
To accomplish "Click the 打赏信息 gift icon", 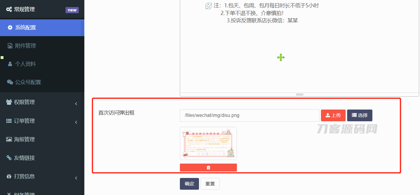I will [9, 176].
